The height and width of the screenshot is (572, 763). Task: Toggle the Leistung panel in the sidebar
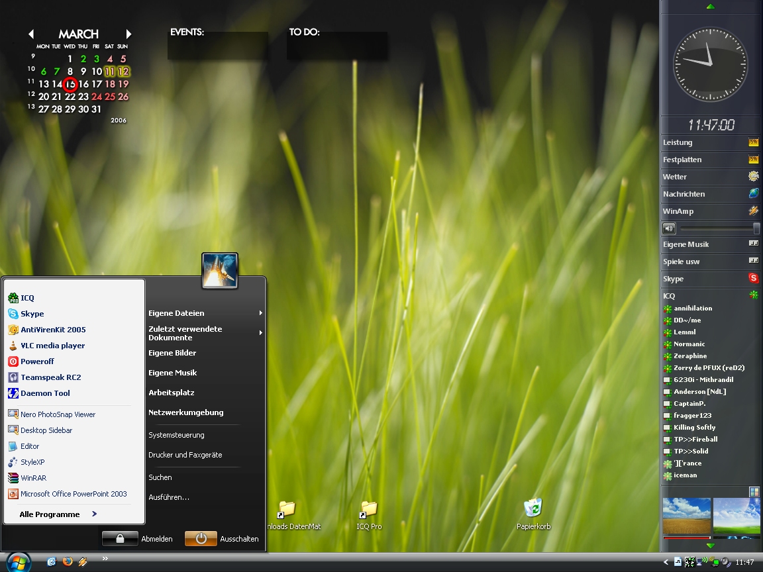(753, 142)
